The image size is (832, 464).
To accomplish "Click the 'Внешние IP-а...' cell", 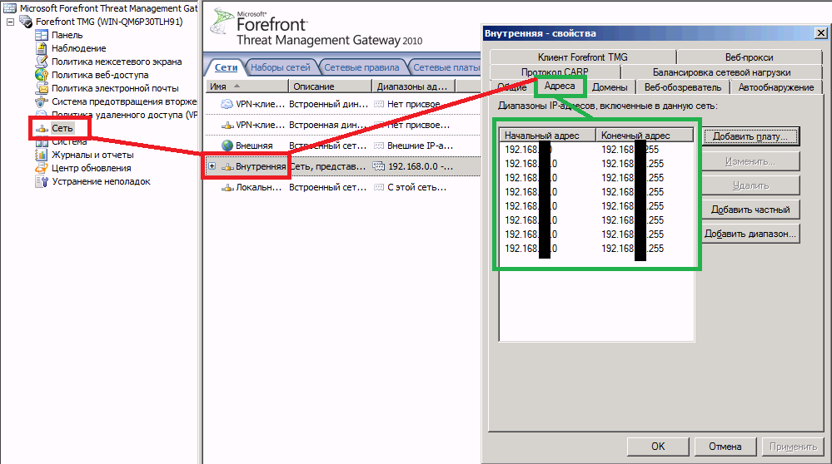I will tap(419, 146).
